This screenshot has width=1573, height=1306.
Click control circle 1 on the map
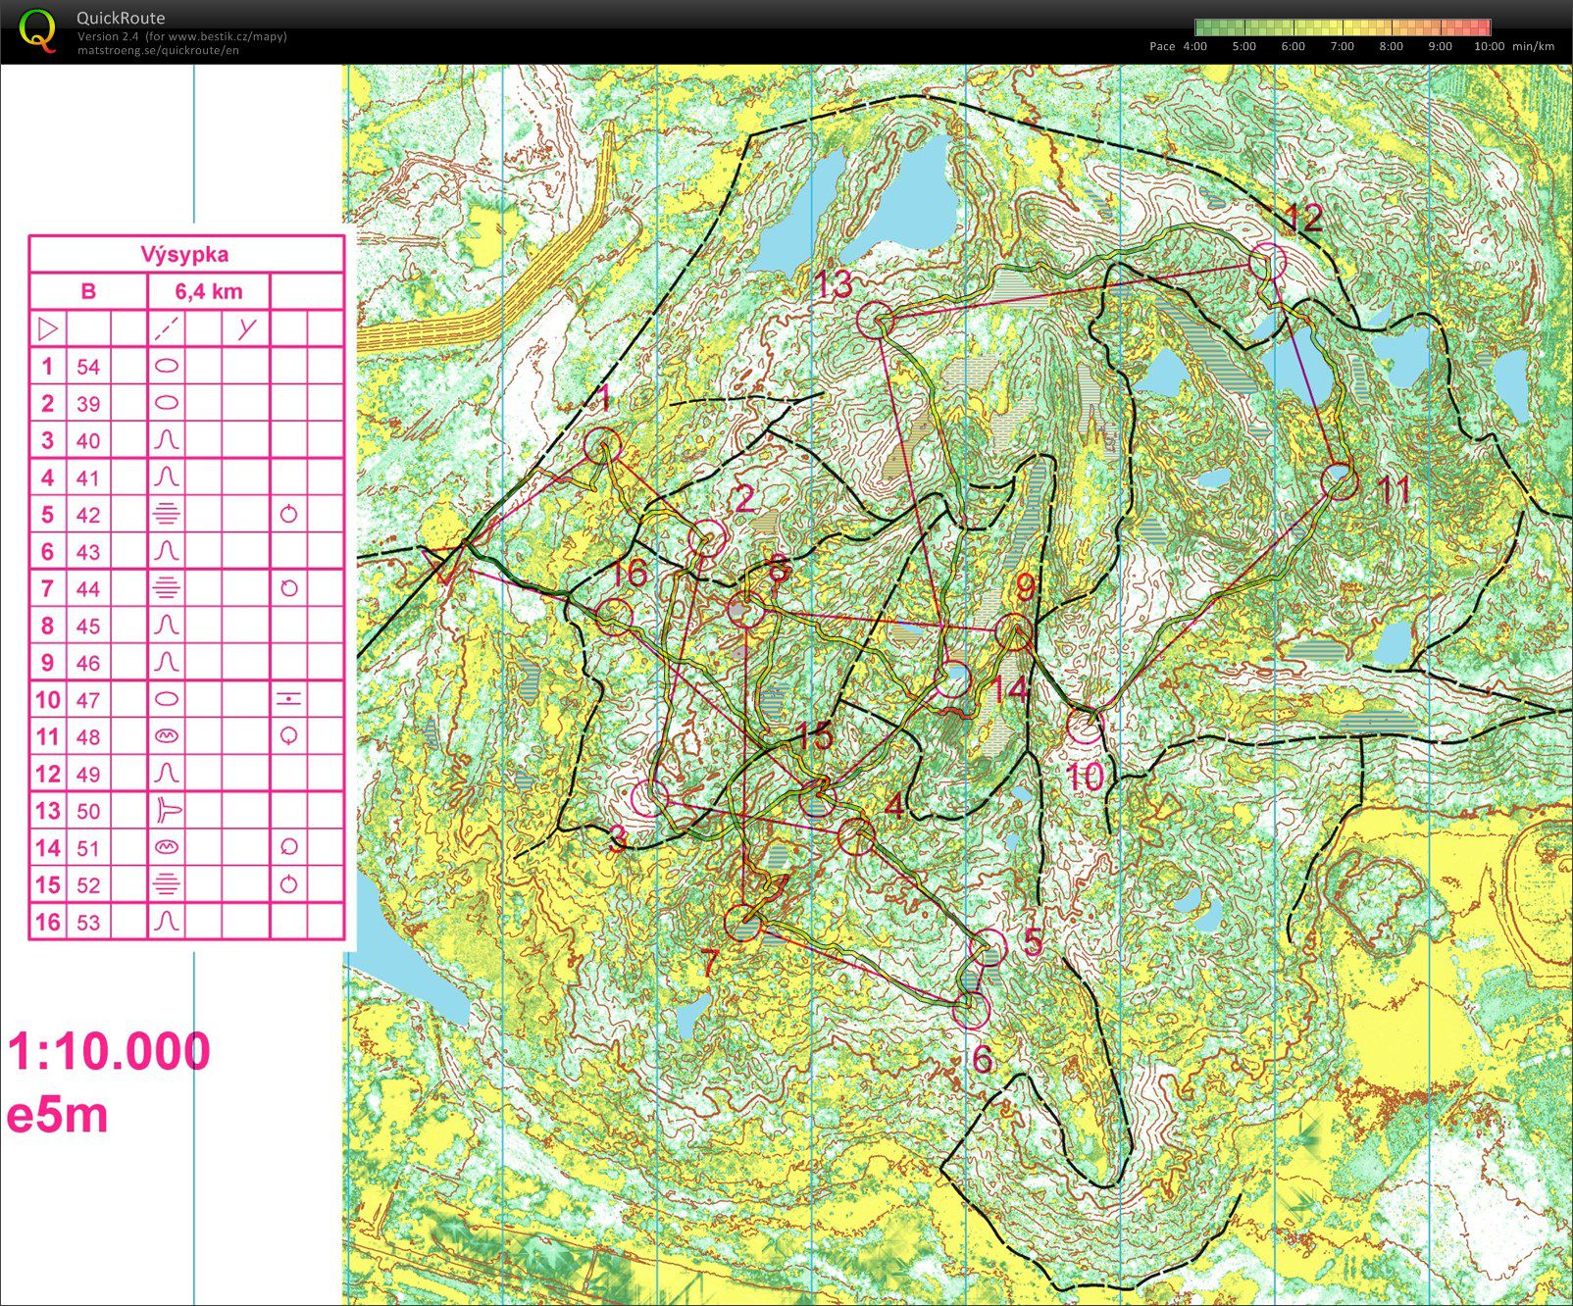click(x=602, y=446)
